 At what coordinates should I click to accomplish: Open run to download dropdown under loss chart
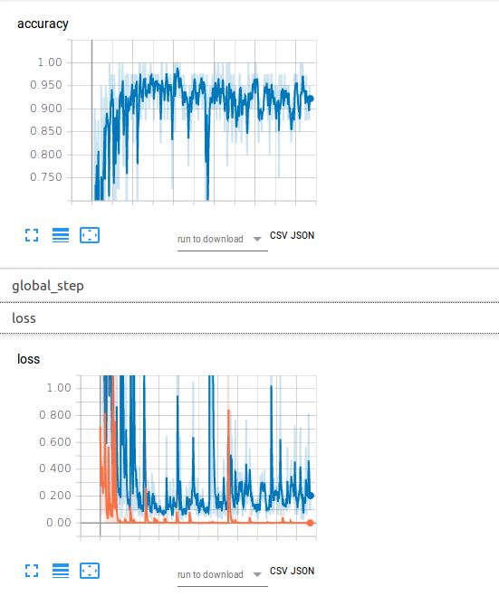click(x=222, y=574)
